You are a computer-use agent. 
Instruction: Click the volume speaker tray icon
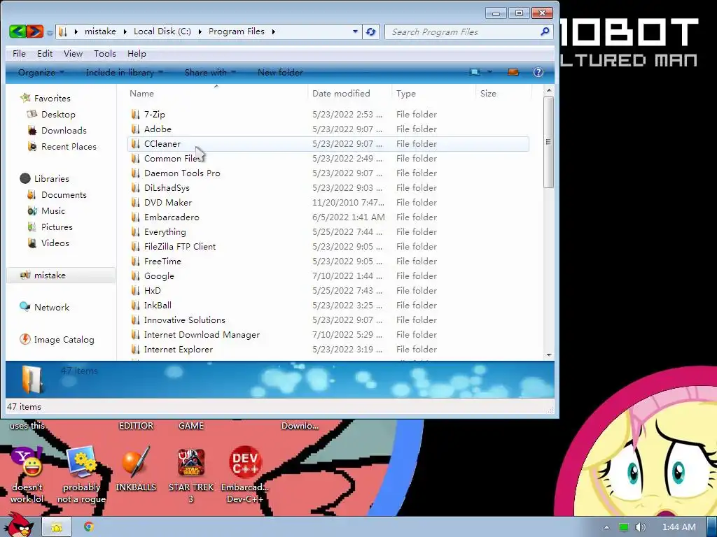click(x=640, y=527)
